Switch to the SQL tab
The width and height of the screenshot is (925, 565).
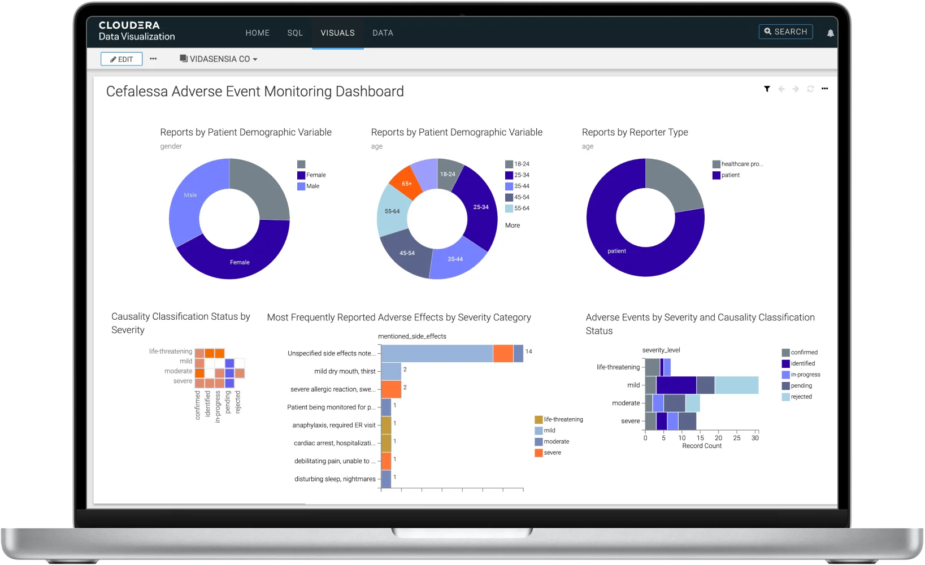(295, 33)
